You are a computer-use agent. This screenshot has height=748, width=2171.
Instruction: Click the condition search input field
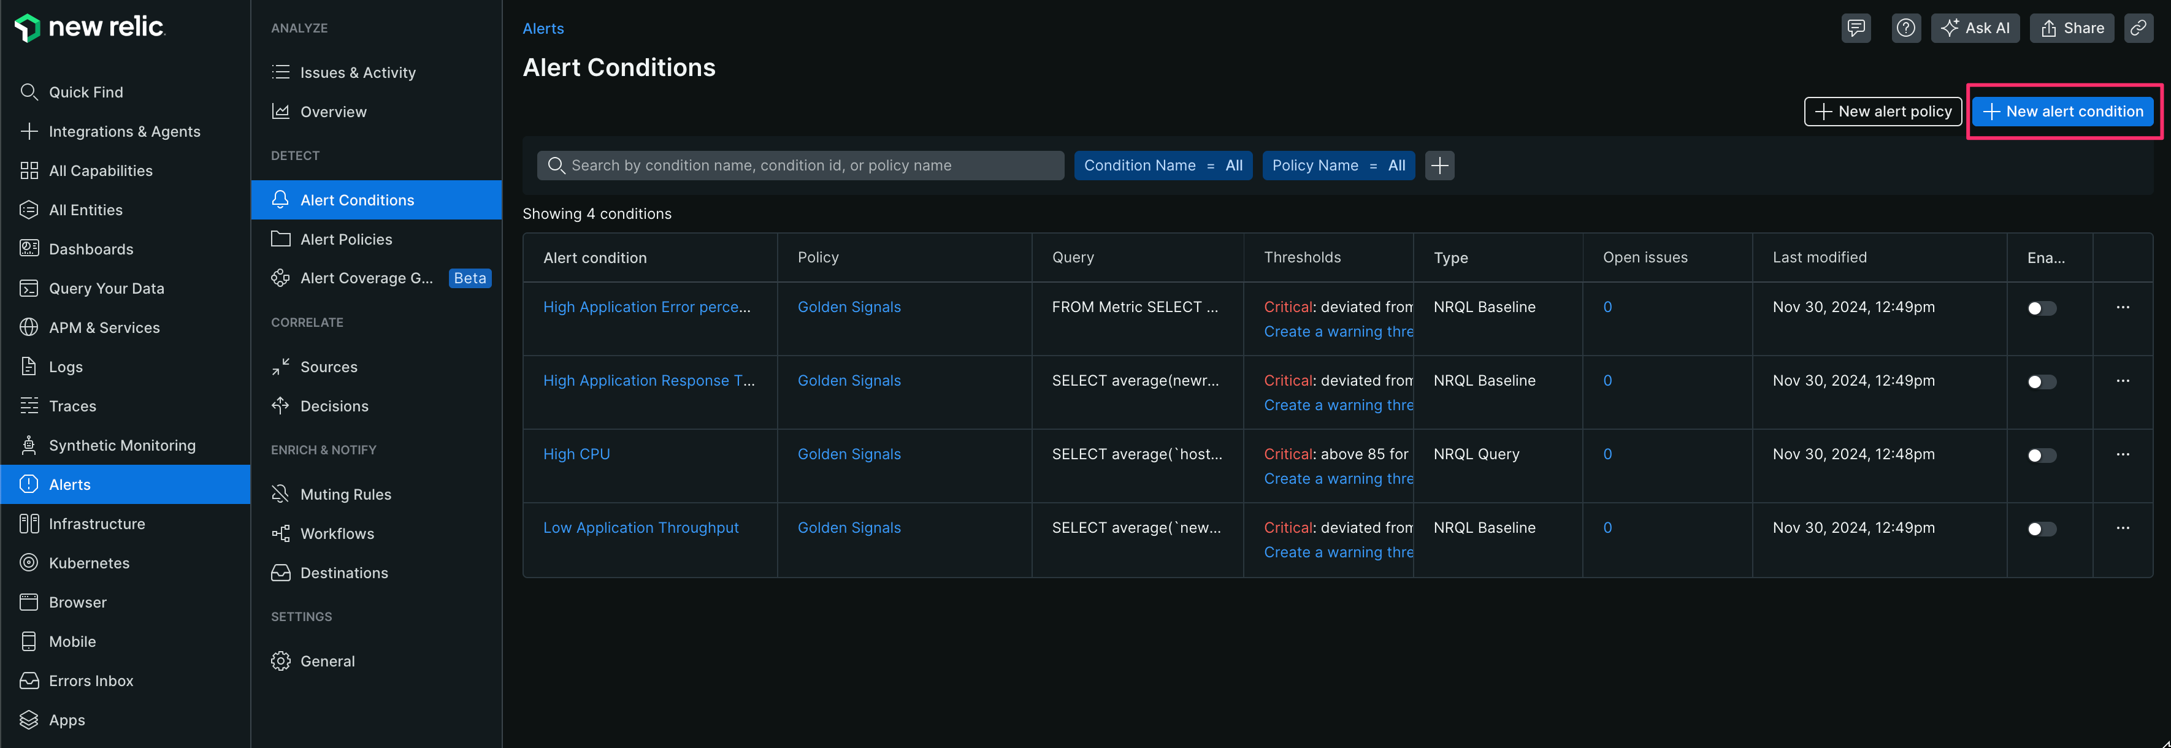(x=800, y=165)
